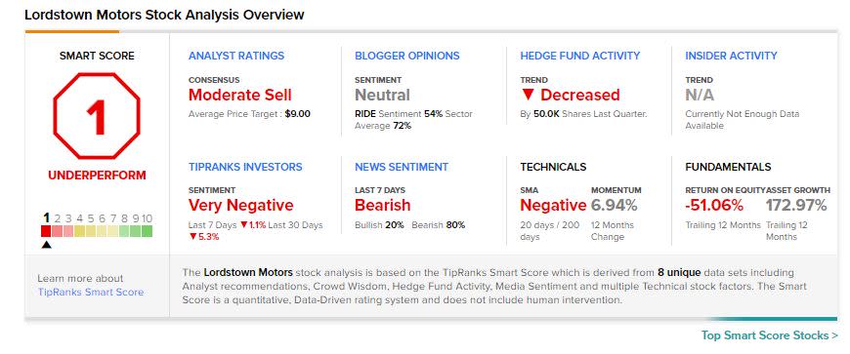Open News Sentiment heading link

tap(402, 167)
